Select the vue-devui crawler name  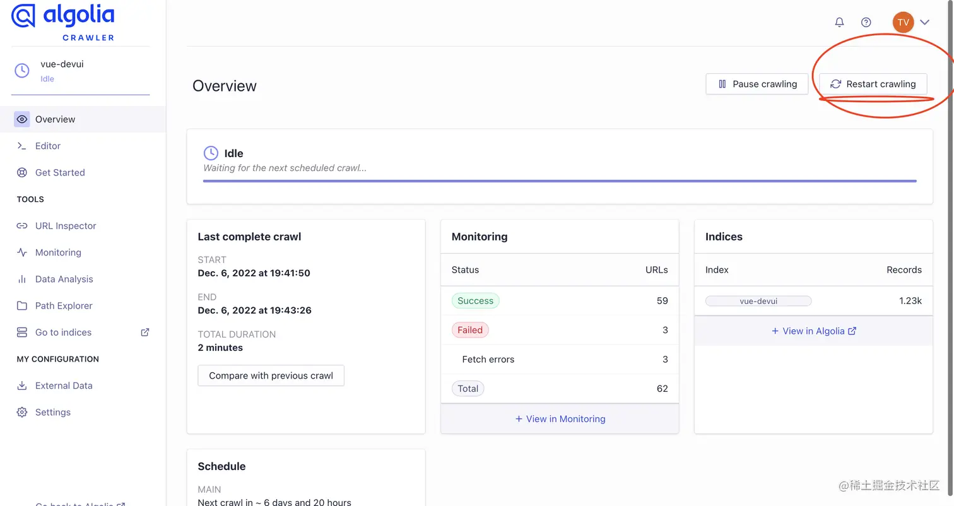point(62,64)
